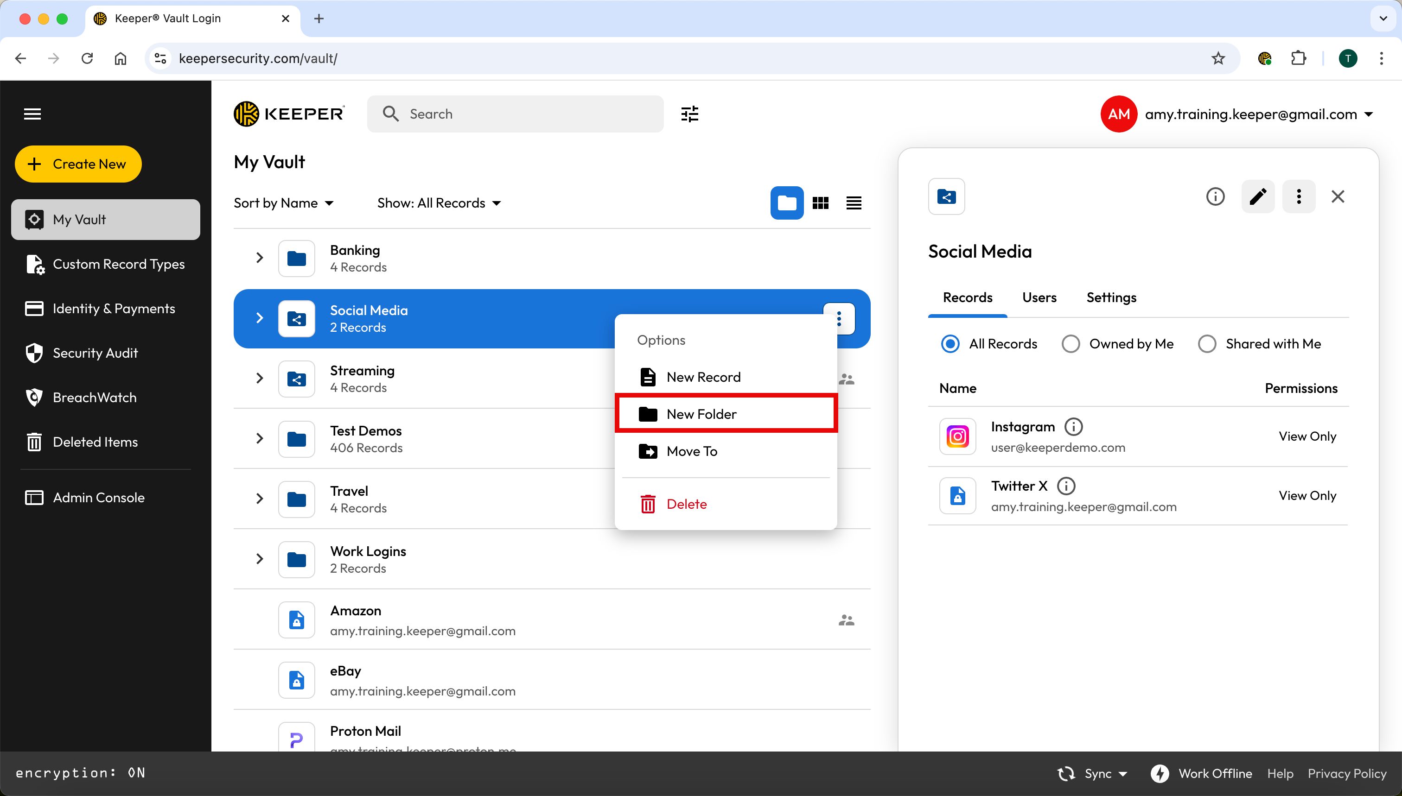Viewport: 1402px width, 796px height.
Task: Open the Show: All Records dropdown
Action: tap(439, 203)
